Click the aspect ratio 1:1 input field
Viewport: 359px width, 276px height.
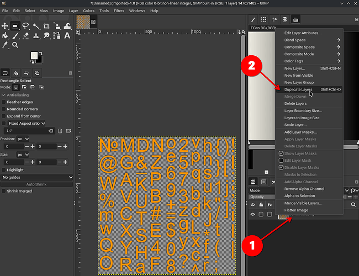tap(22, 131)
